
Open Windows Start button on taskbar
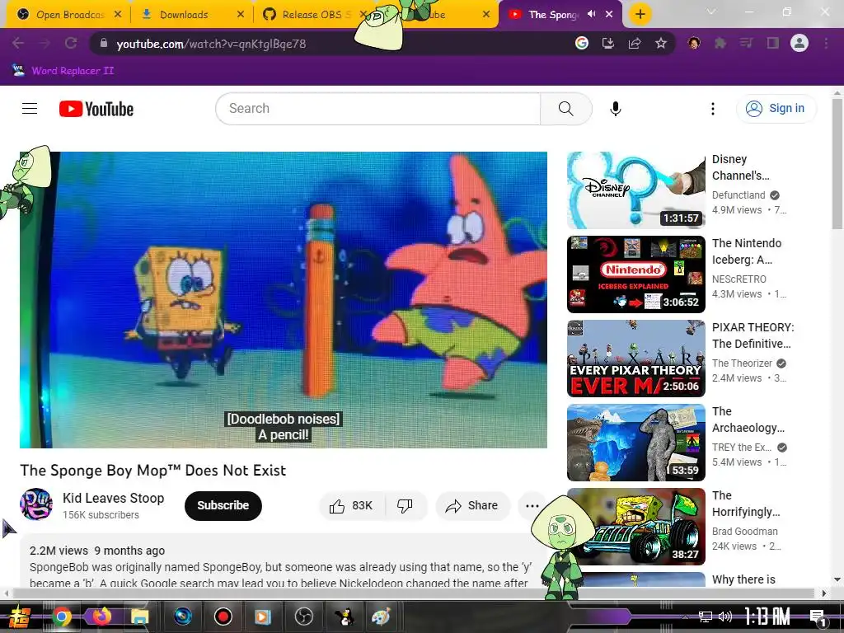[21, 617]
